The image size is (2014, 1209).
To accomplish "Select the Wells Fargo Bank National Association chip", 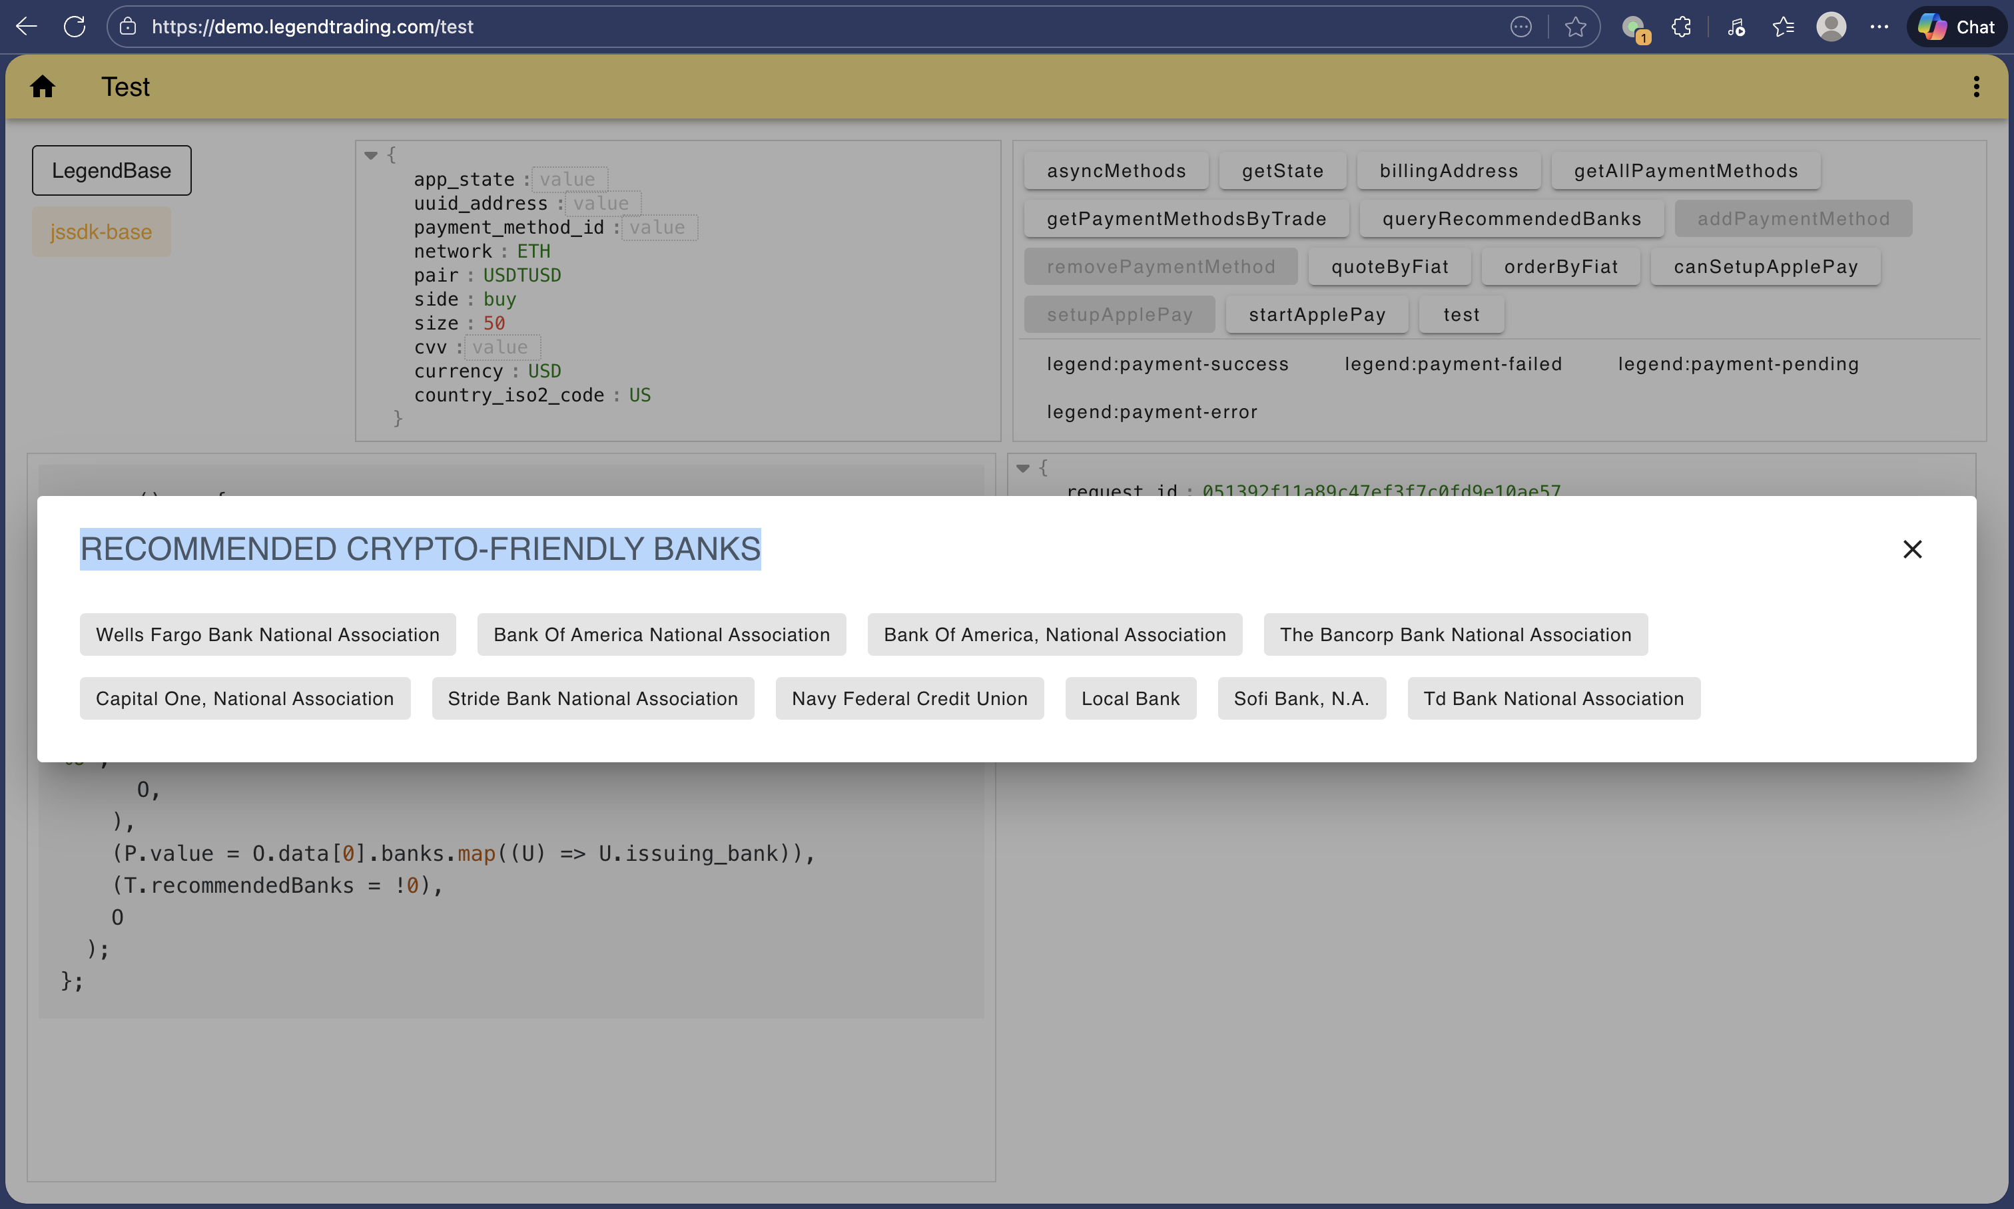I will (x=267, y=634).
